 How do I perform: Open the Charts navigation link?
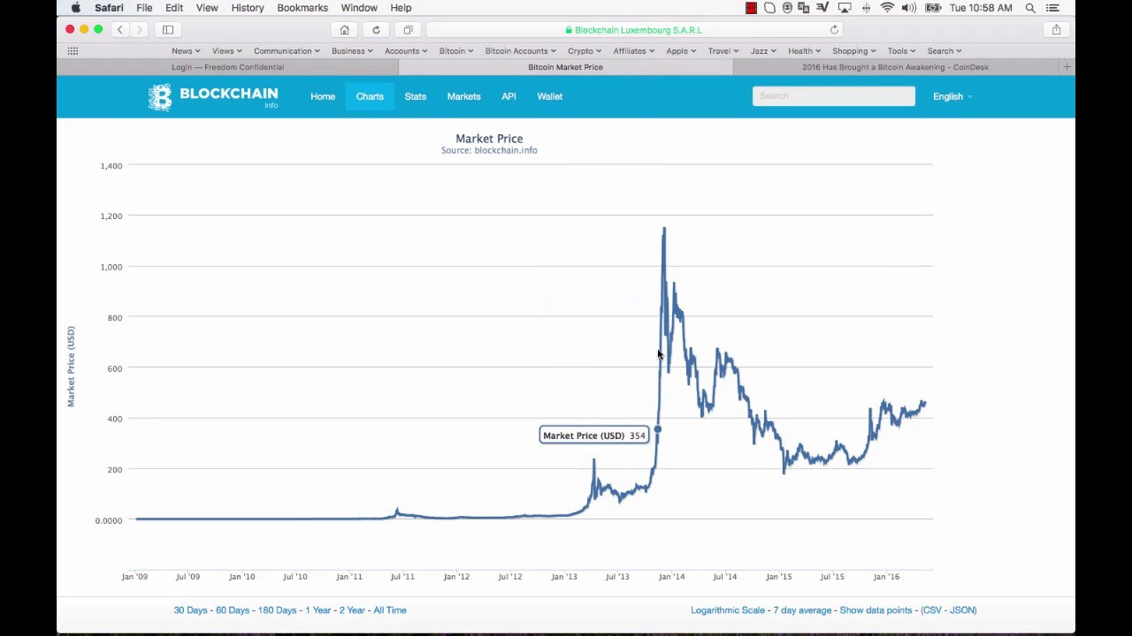(x=370, y=96)
